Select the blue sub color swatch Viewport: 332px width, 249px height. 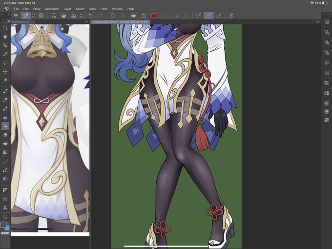coord(8,228)
